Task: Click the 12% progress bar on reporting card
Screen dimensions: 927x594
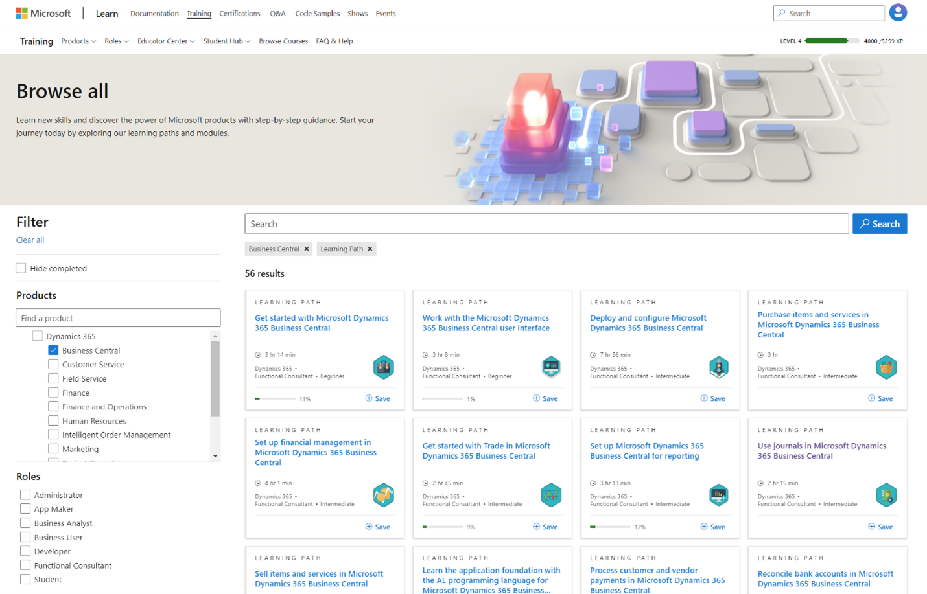Action: pyautogui.click(x=610, y=527)
